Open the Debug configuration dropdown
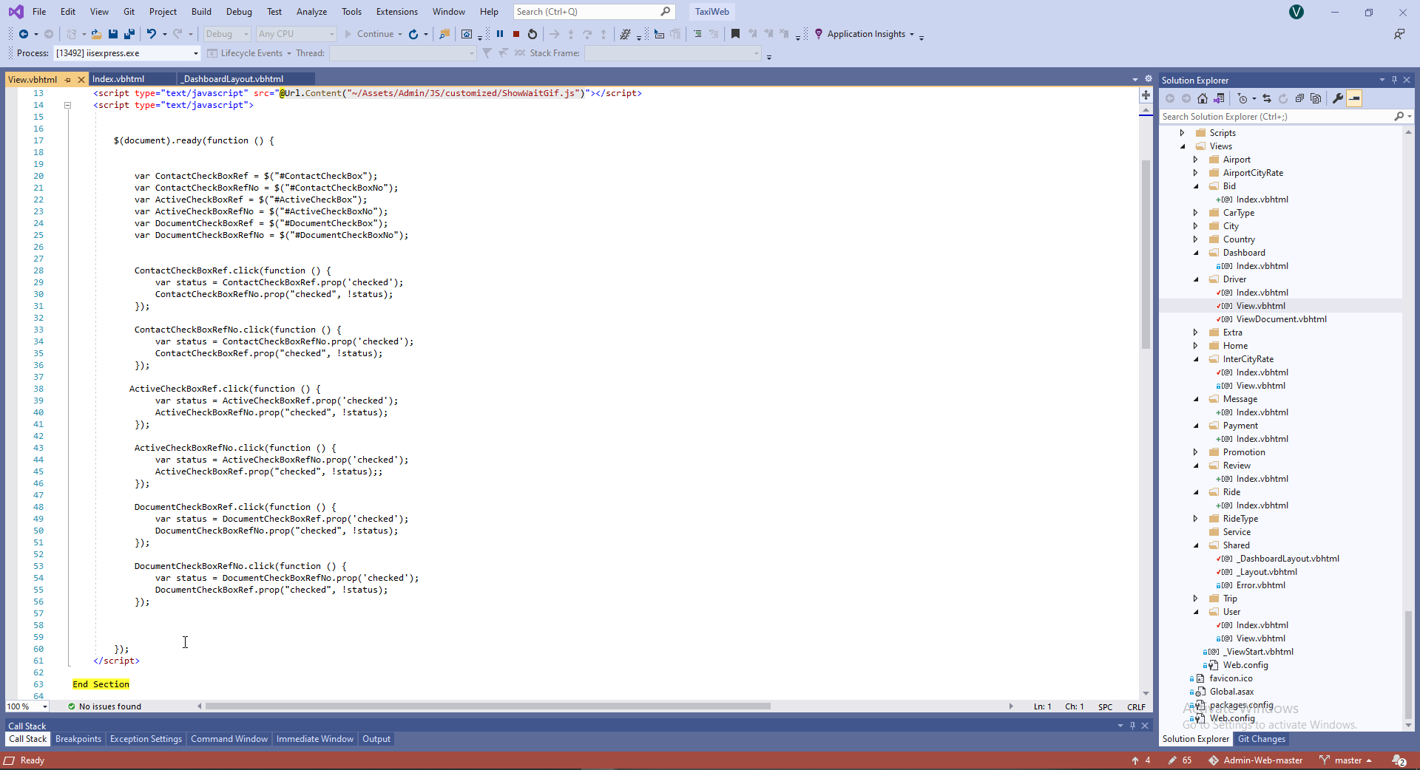This screenshot has width=1420, height=770. [x=227, y=34]
